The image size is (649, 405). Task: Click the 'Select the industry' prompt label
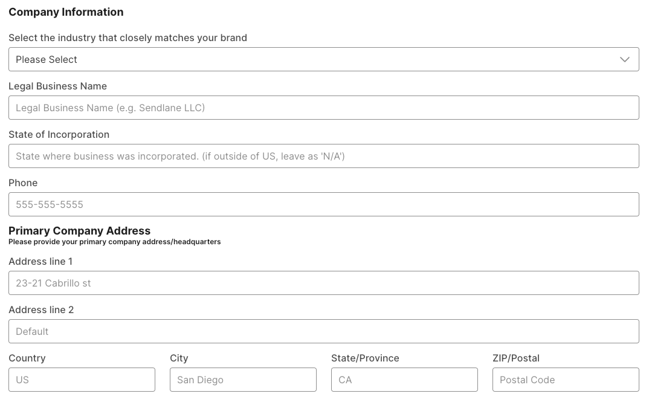coord(128,38)
